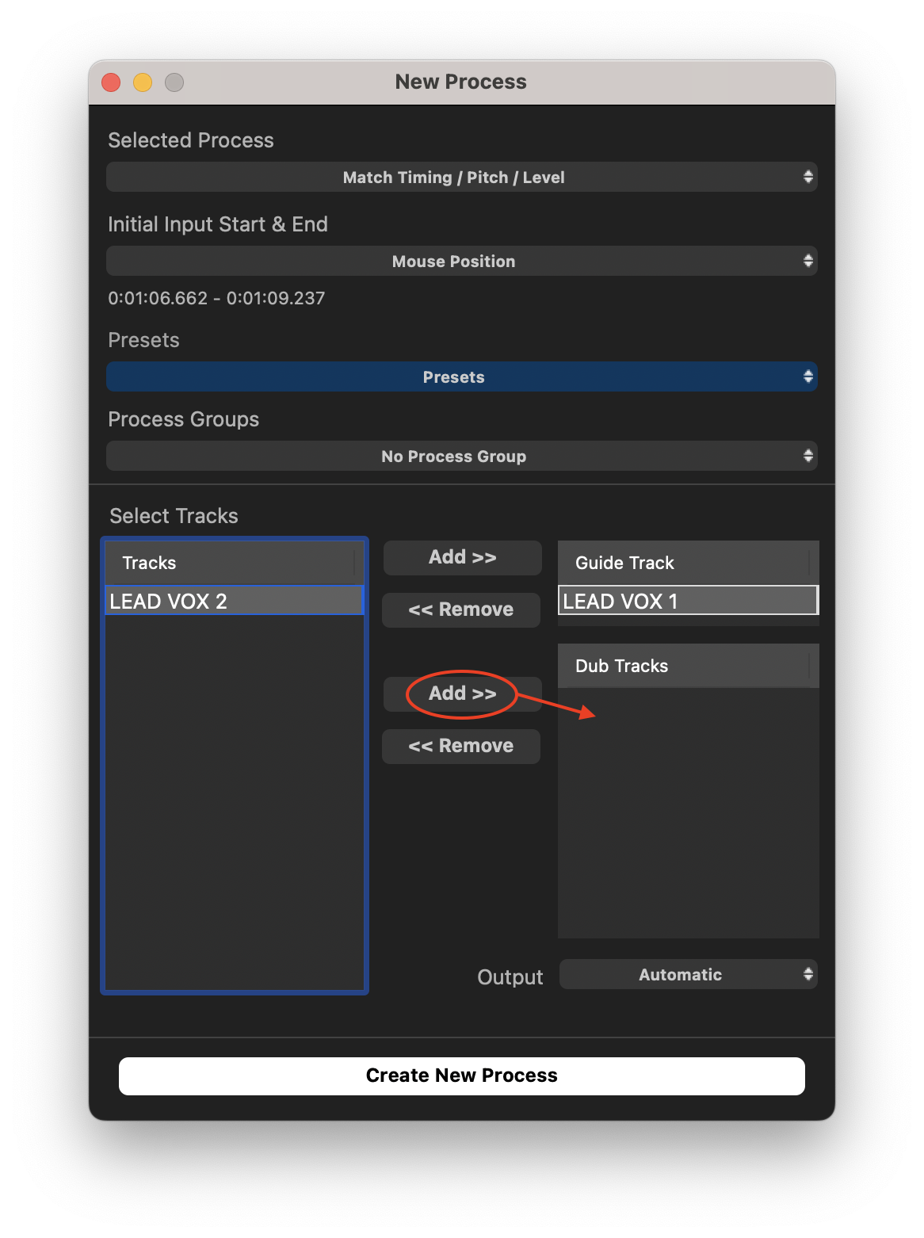This screenshot has height=1238, width=924.
Task: Click the Guide Track column header
Action: [683, 563]
